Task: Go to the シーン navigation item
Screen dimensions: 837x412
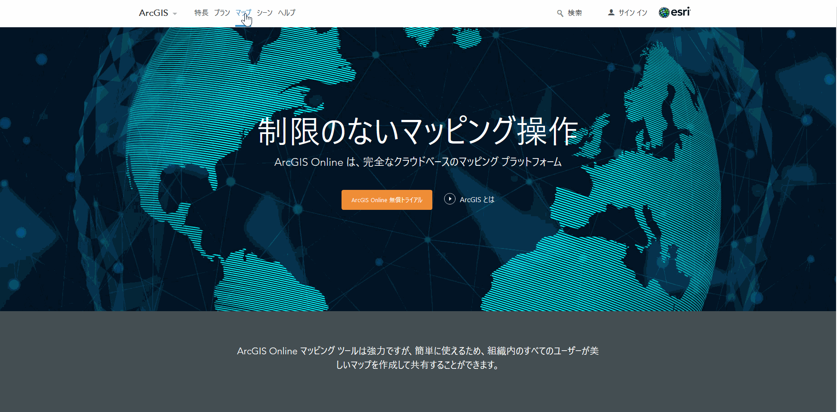Action: coord(264,13)
